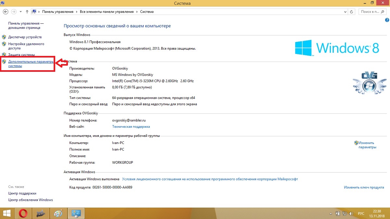The image size is (390, 219).
Task: Switch input language via РУС indicator
Action: [x=361, y=214]
